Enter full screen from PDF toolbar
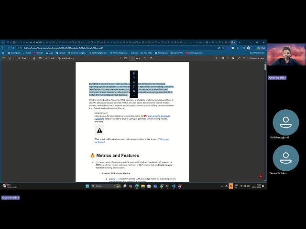The image size is (306, 229). (x=239, y=58)
